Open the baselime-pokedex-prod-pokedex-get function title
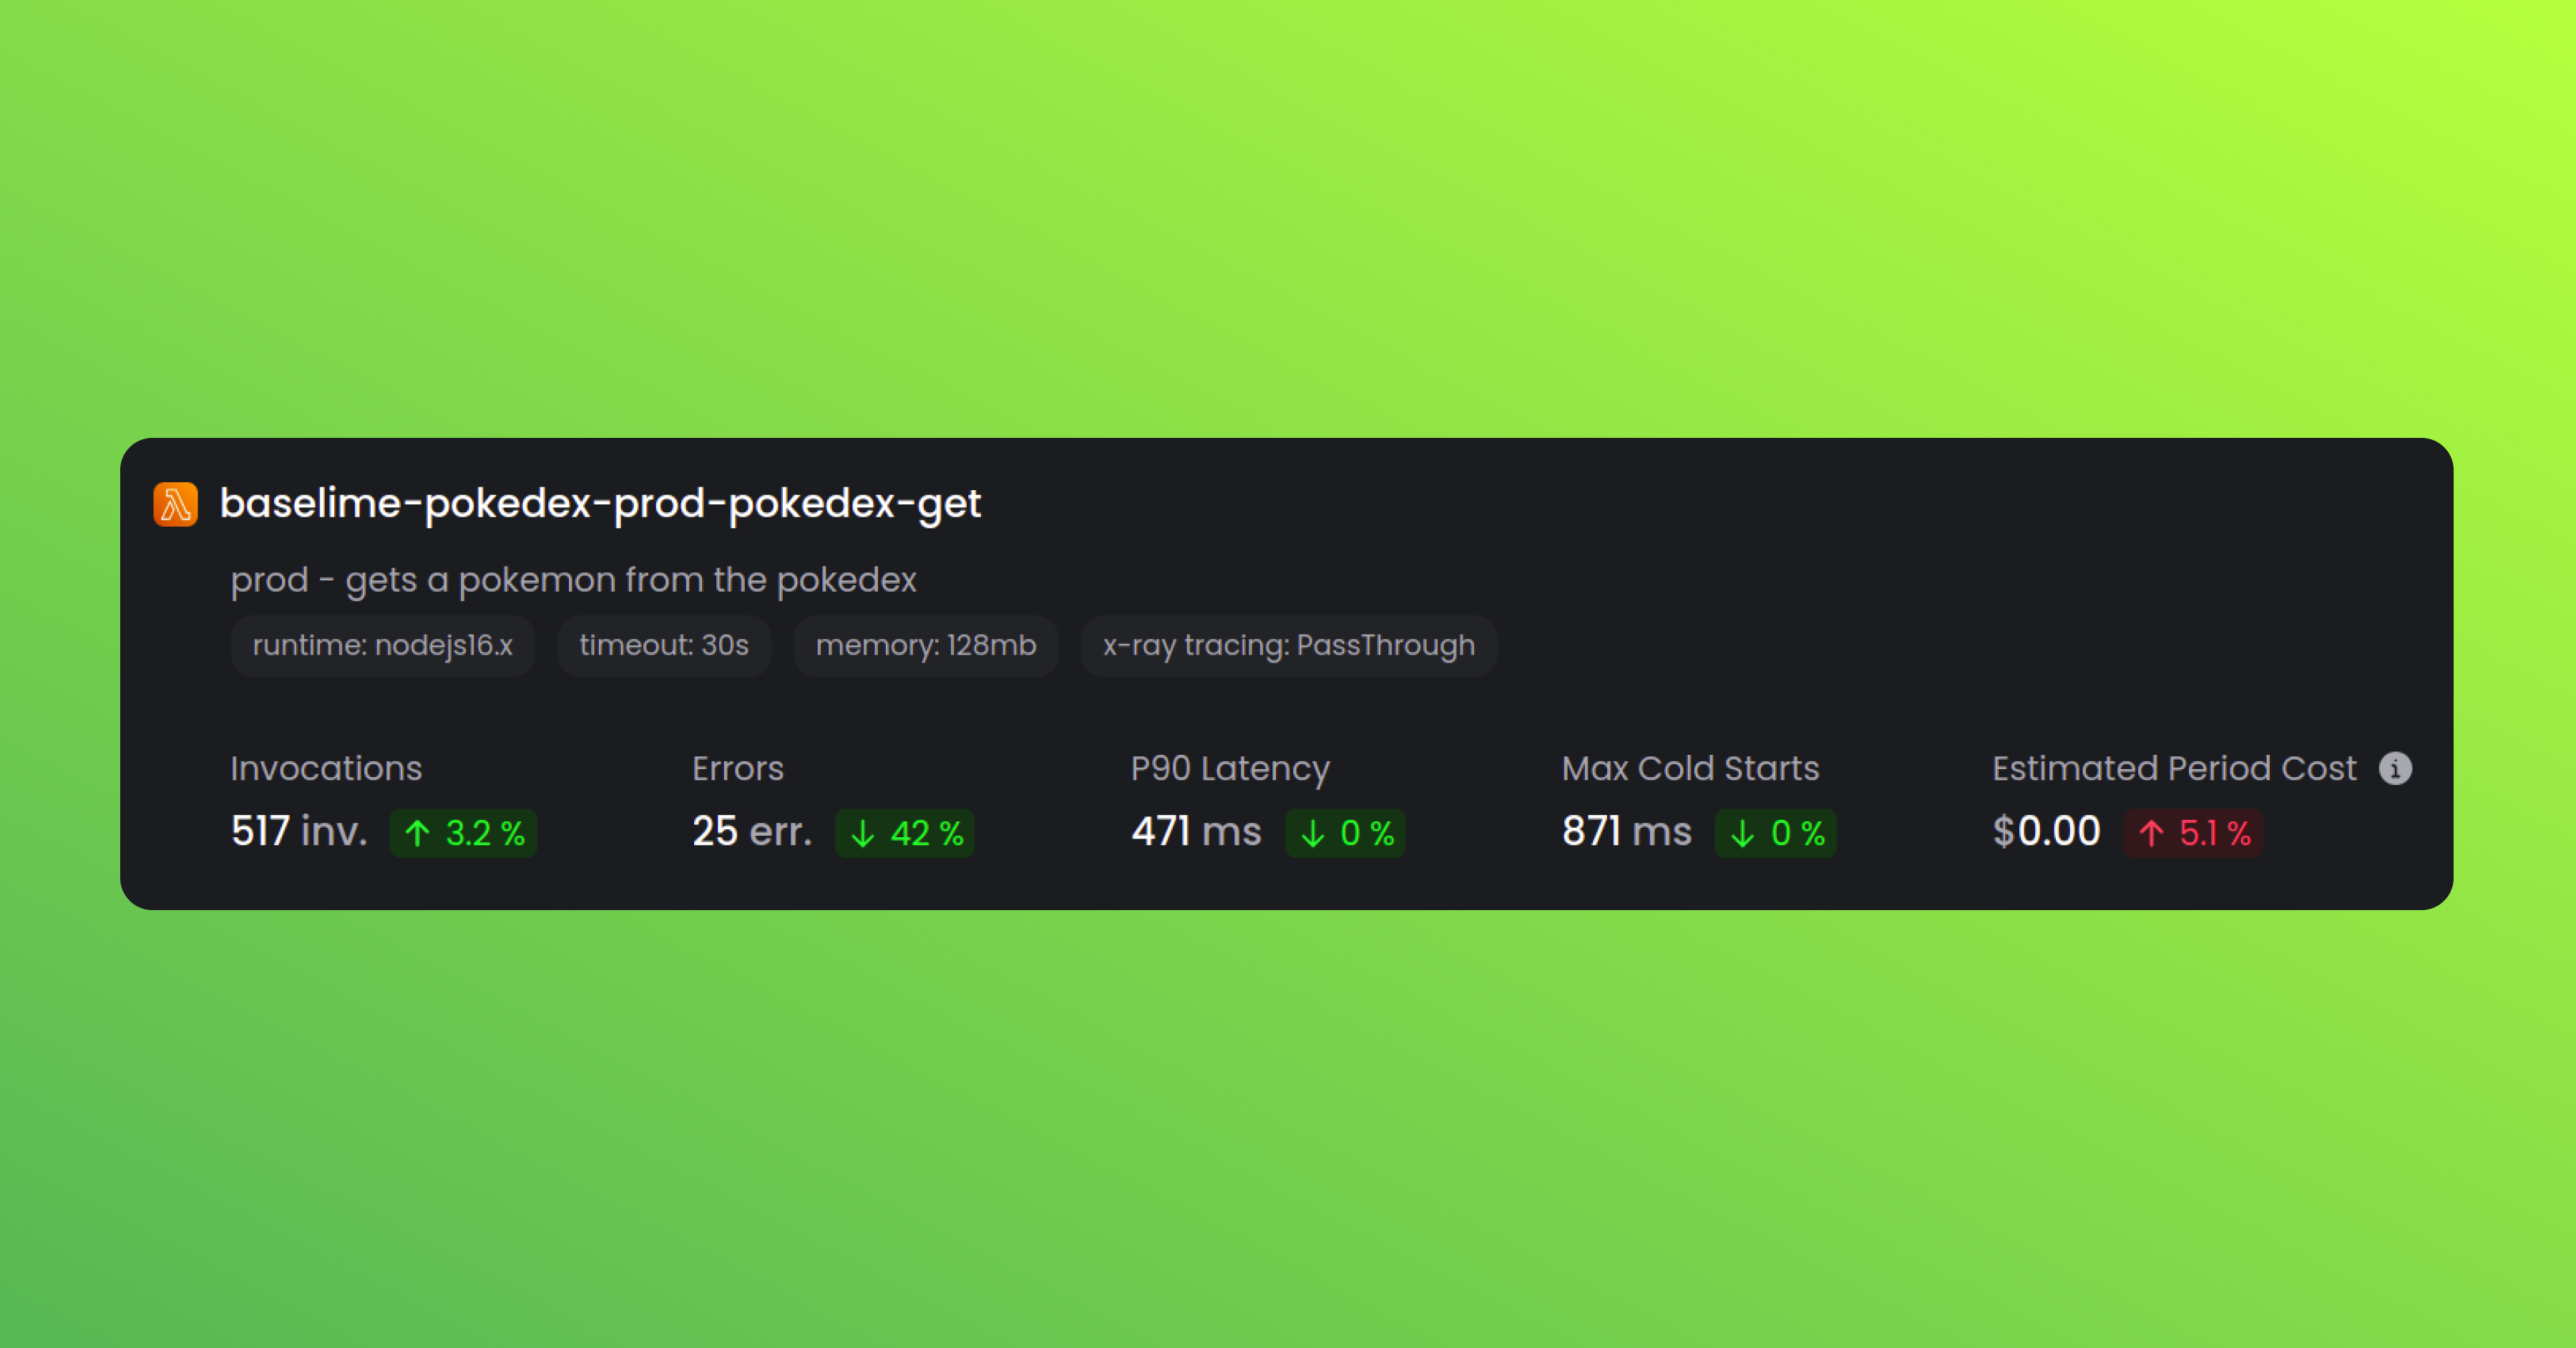The width and height of the screenshot is (2576, 1348). (600, 504)
